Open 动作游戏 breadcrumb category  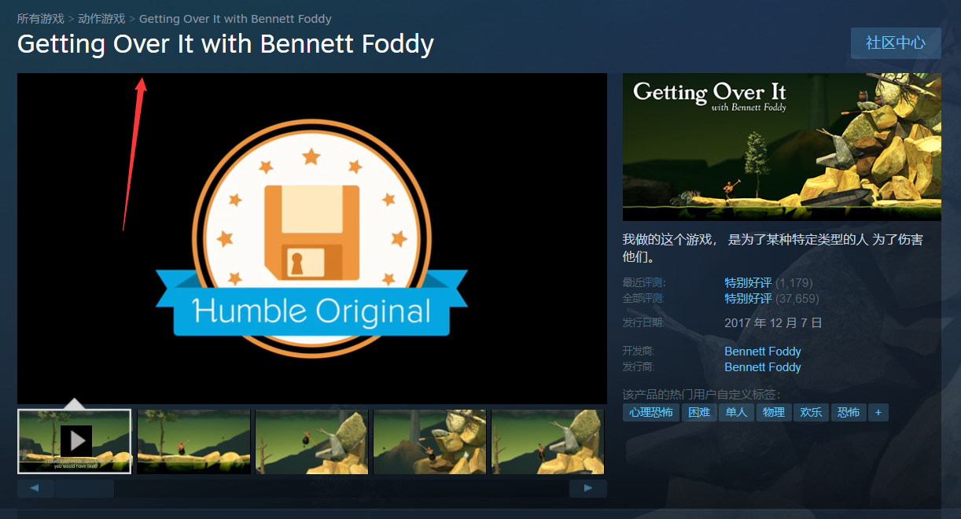click(101, 18)
